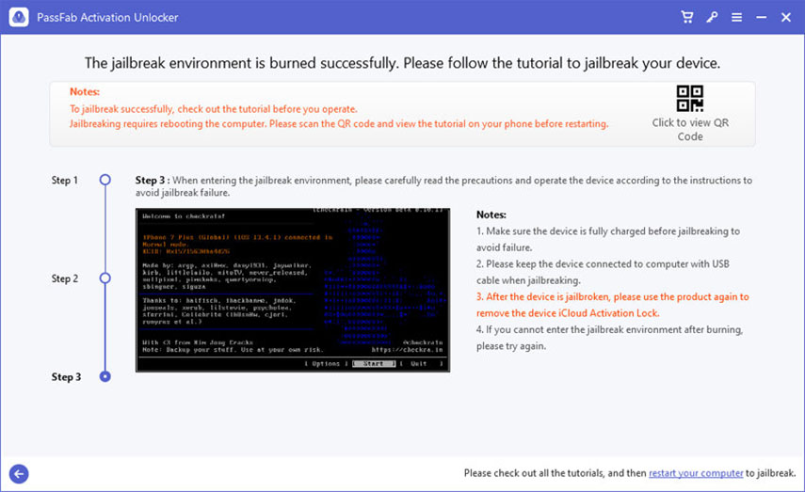Click Options in the checkra1n screenshot
This screenshot has width=805, height=492.
(x=326, y=363)
